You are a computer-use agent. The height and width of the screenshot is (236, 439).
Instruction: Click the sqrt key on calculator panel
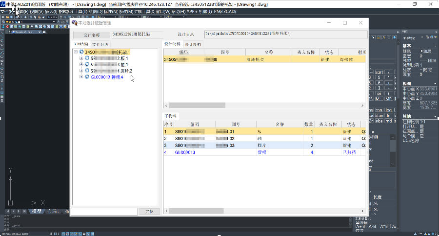[379, 73]
